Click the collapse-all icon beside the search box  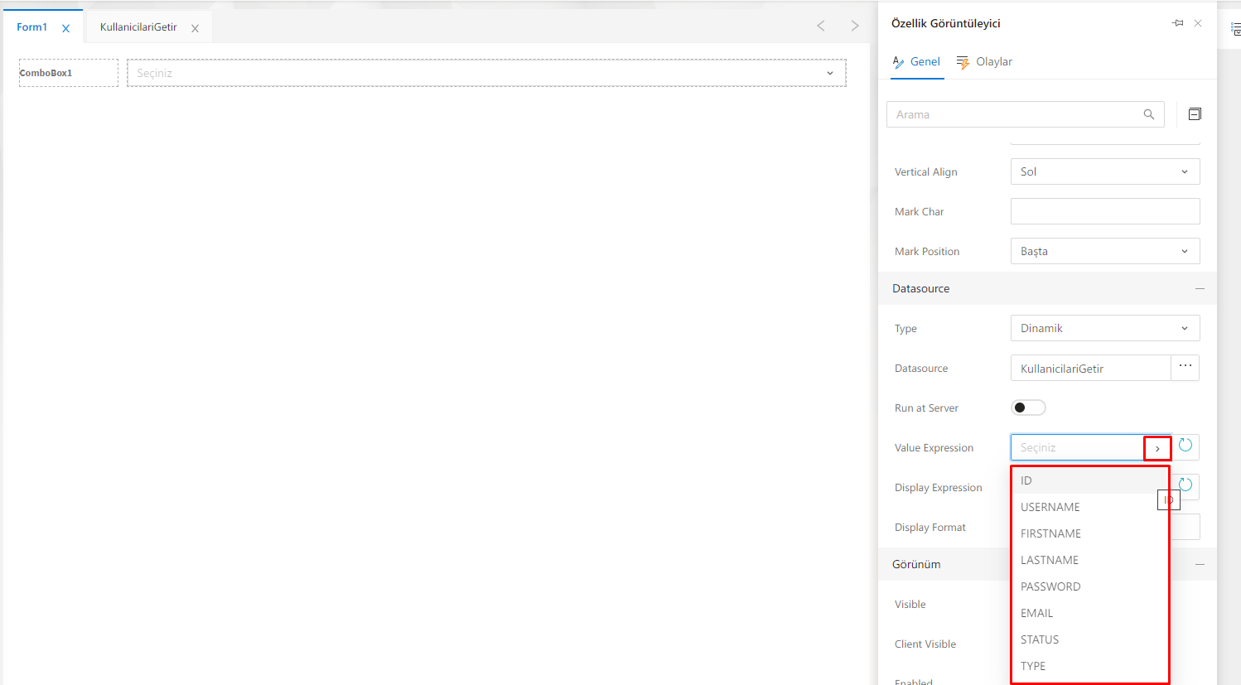(x=1195, y=114)
